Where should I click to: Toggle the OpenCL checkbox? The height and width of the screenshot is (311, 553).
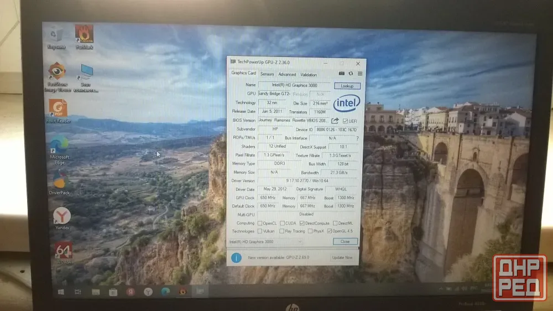[260, 223]
